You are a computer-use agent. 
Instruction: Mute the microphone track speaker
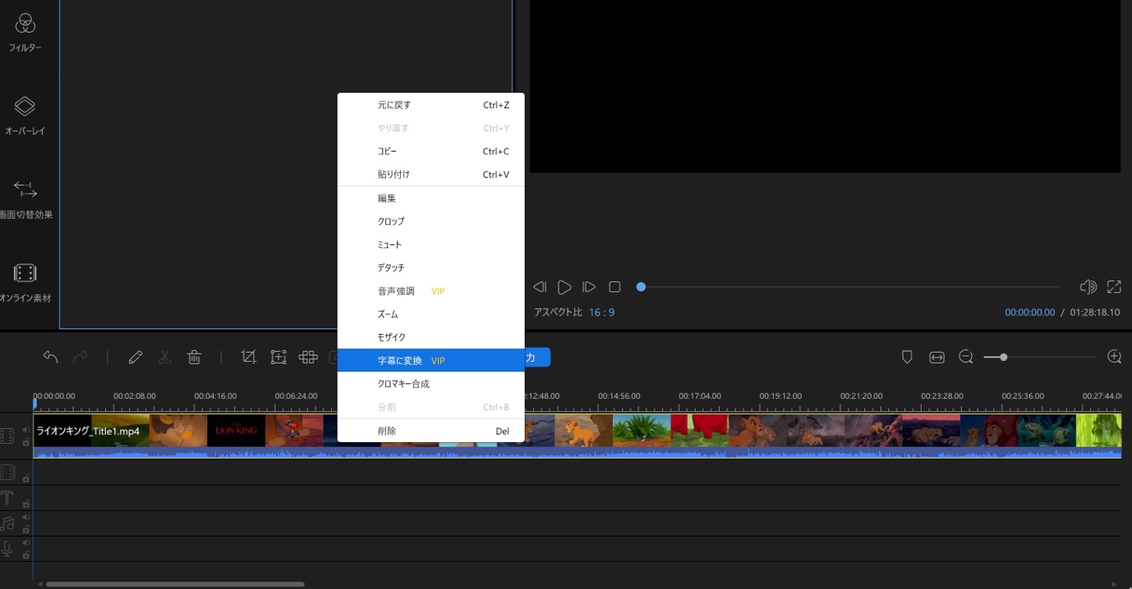pyautogui.click(x=25, y=542)
